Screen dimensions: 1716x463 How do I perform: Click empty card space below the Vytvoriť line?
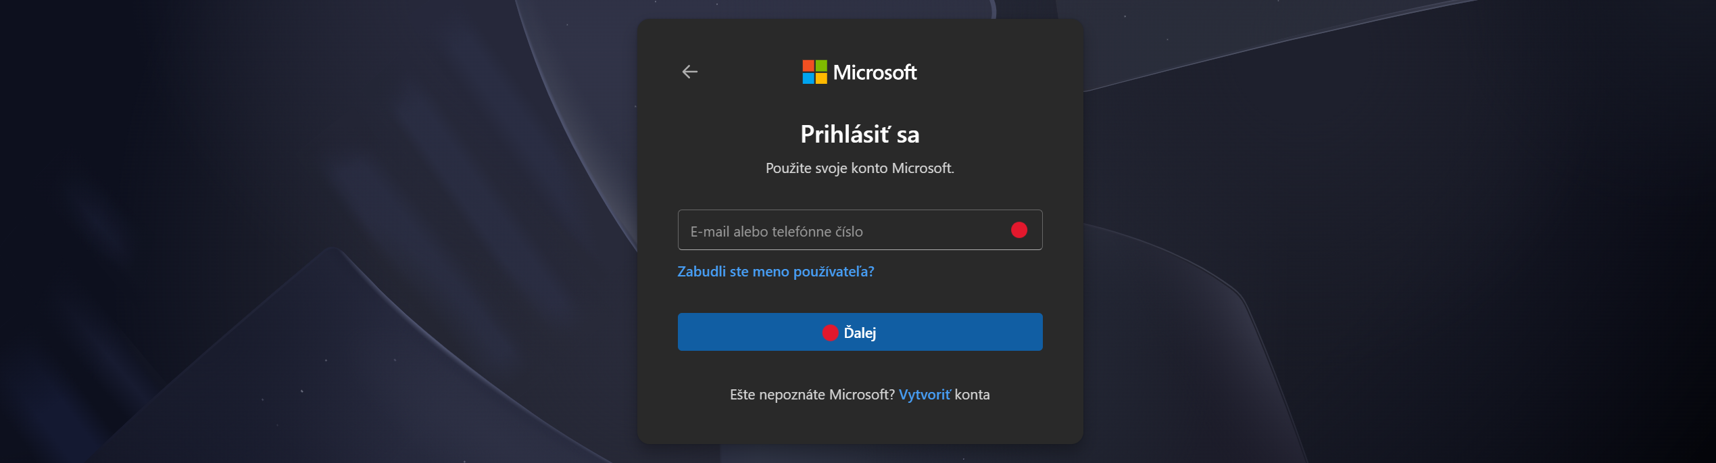[x=860, y=424]
